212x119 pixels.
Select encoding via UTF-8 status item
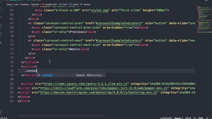tap(188, 118)
